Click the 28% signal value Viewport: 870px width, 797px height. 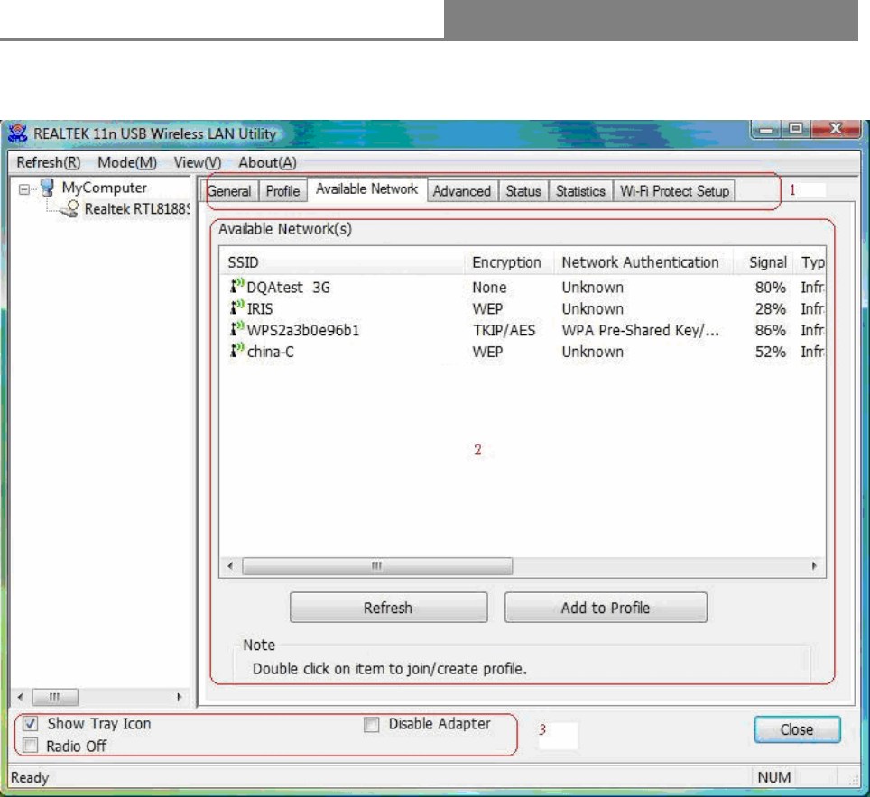click(x=770, y=308)
